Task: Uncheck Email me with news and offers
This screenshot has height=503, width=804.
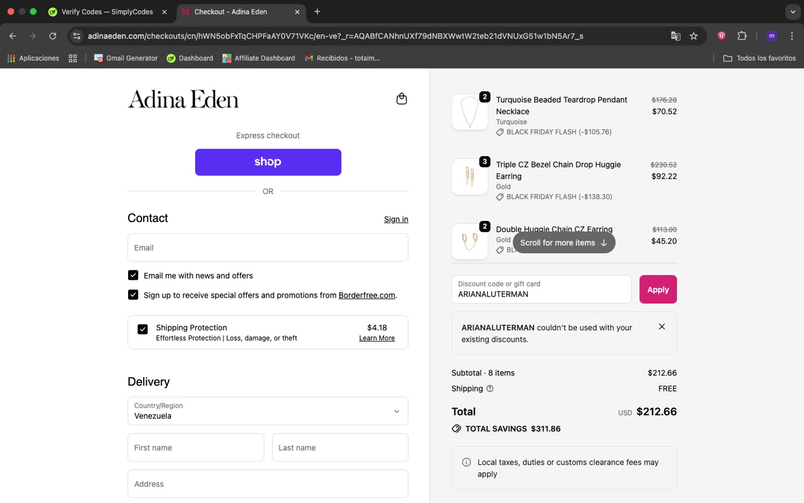Action: click(133, 275)
